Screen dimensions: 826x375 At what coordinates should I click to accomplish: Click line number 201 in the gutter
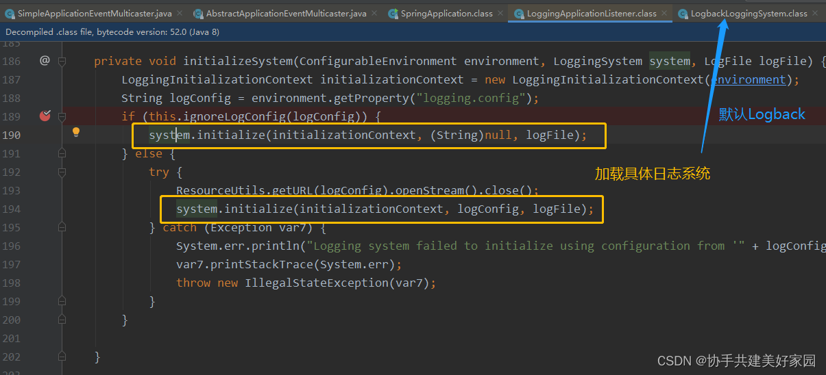click(x=11, y=338)
